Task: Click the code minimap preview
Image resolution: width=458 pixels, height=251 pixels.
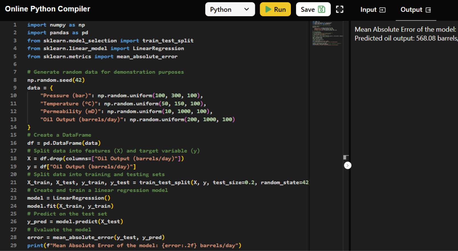Action: [x=327, y=33]
